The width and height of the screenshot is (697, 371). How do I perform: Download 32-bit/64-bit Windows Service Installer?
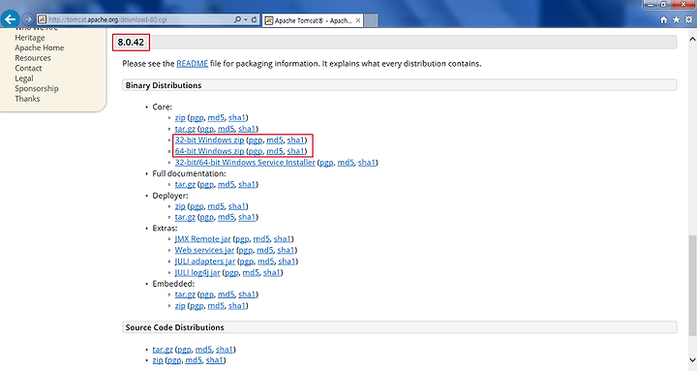pos(245,163)
